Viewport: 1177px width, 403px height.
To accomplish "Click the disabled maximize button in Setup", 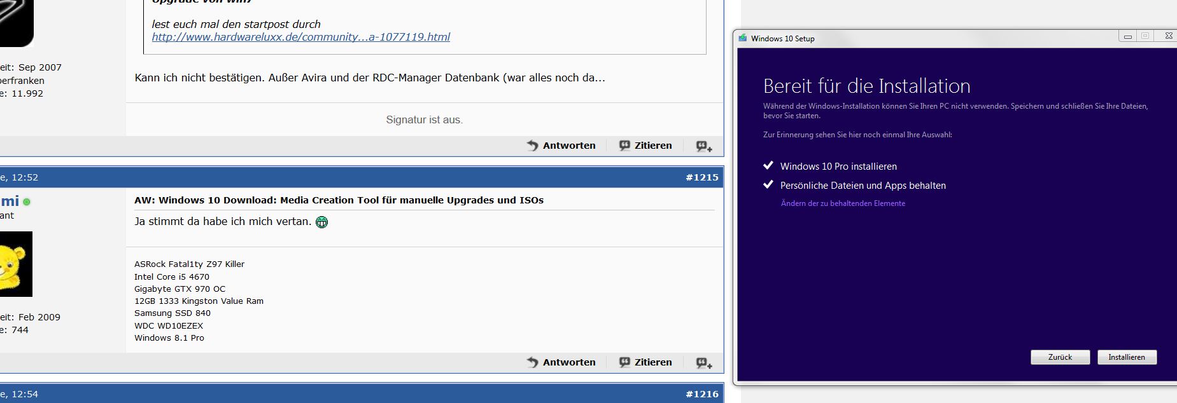I will click(x=1145, y=36).
